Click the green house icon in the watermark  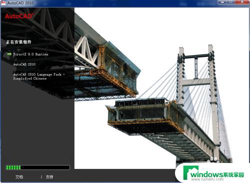coord(190,172)
